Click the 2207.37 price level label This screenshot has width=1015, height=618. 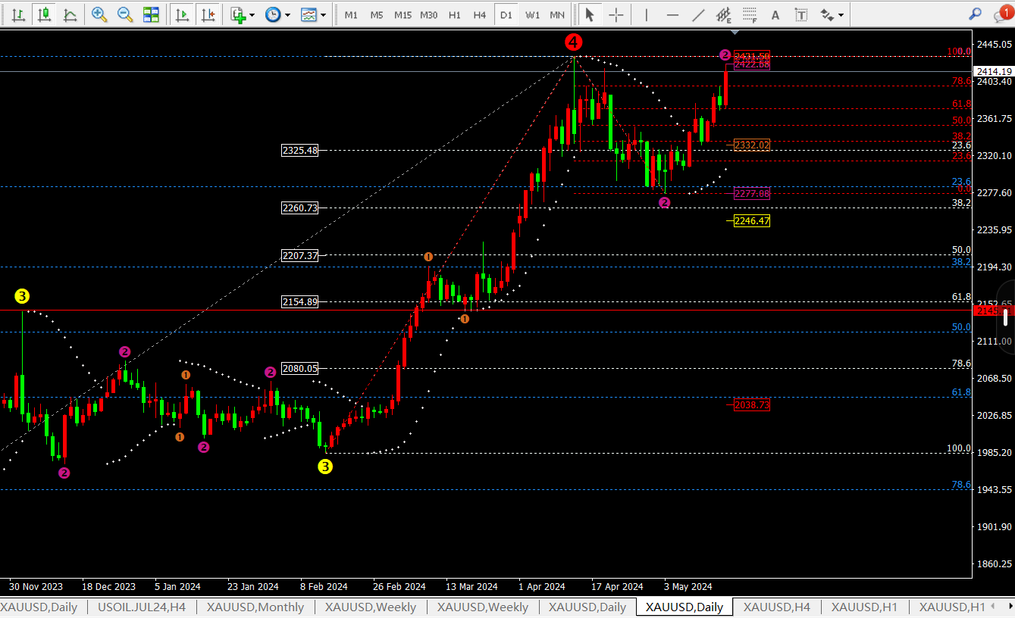click(299, 255)
